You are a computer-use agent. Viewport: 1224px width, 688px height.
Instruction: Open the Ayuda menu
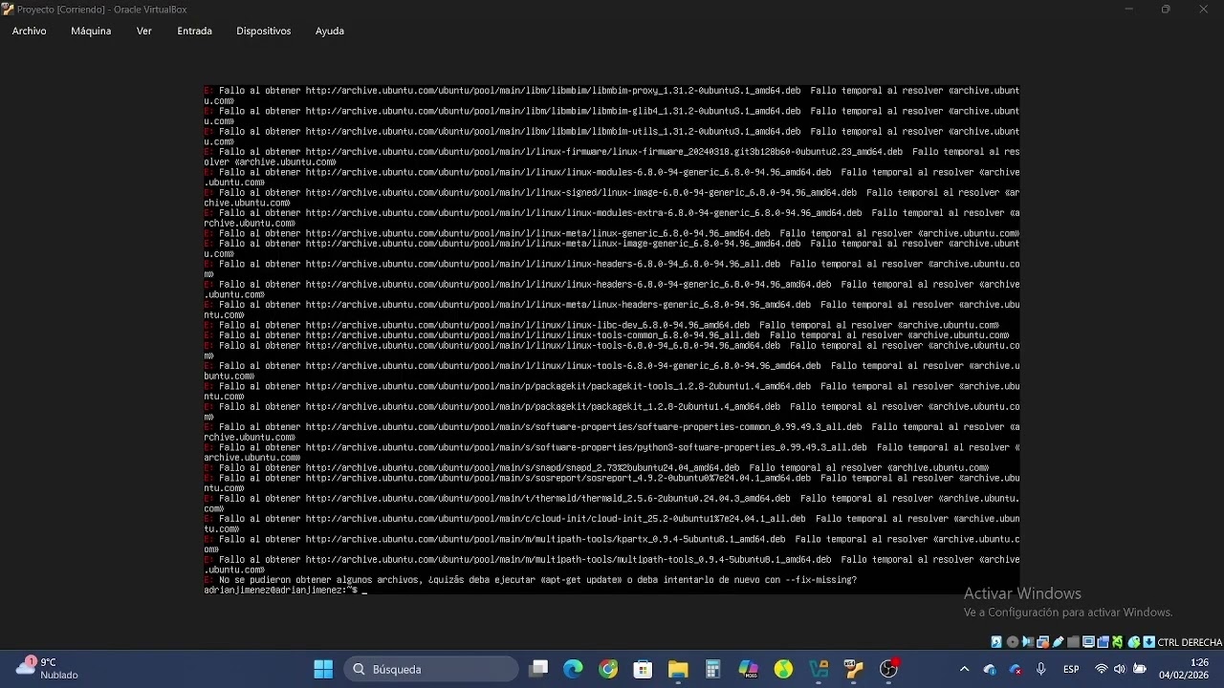pyautogui.click(x=330, y=31)
